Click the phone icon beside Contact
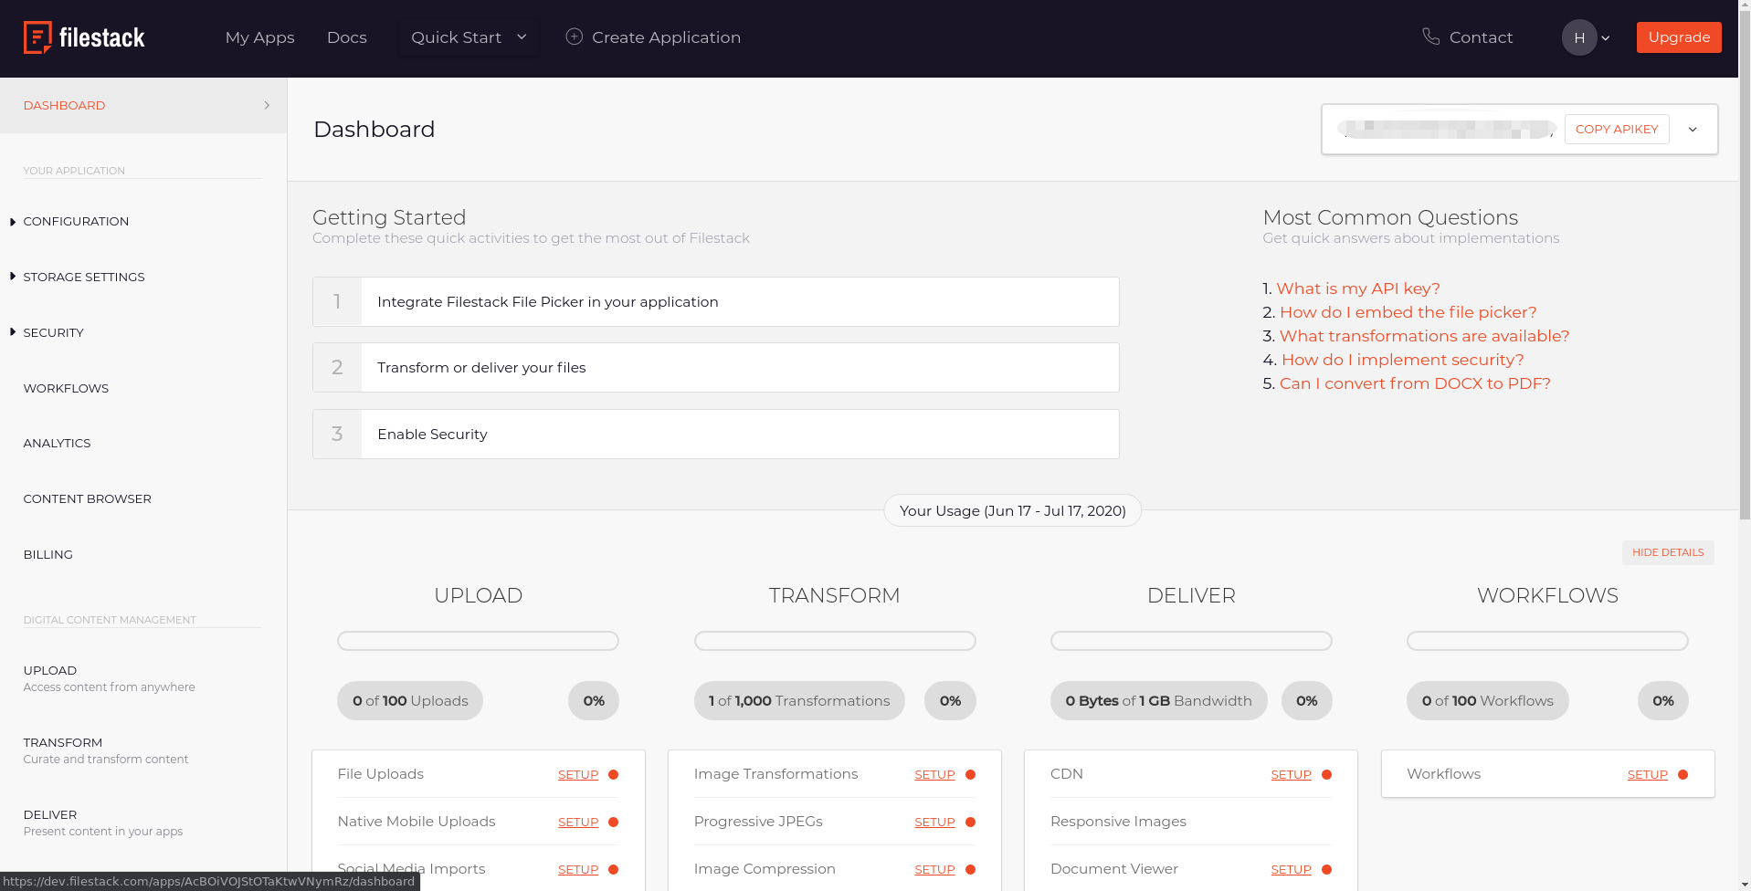This screenshot has width=1751, height=891. 1430,37
